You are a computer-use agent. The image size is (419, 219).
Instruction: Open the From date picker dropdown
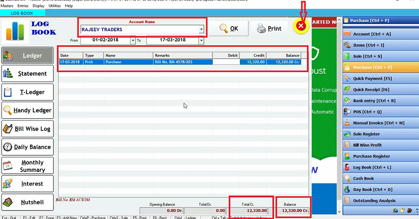coord(133,40)
